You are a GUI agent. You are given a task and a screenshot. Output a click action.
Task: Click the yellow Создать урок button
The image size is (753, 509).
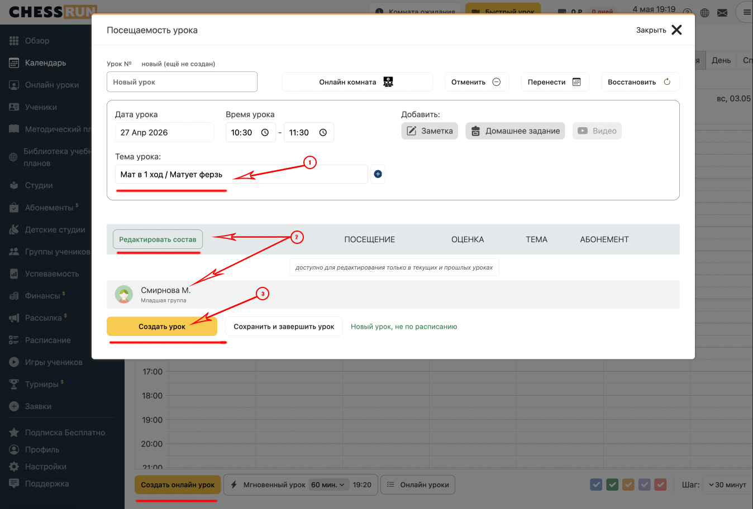pyautogui.click(x=162, y=326)
